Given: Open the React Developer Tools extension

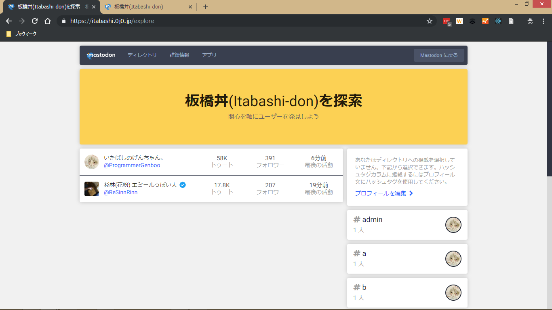Looking at the screenshot, I should pyautogui.click(x=498, y=21).
